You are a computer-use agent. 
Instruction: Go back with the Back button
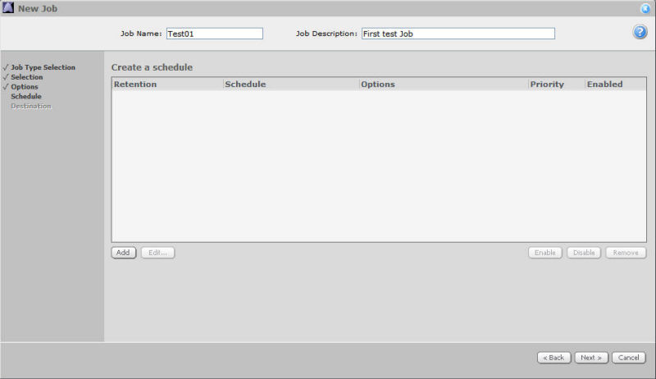(x=554, y=358)
